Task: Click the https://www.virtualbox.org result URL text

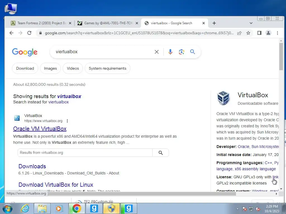Action: coord(43,121)
